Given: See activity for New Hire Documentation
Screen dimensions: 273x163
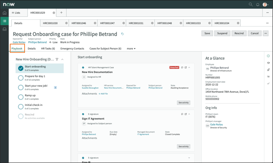Looking at the screenshot, I should pos(183,102).
